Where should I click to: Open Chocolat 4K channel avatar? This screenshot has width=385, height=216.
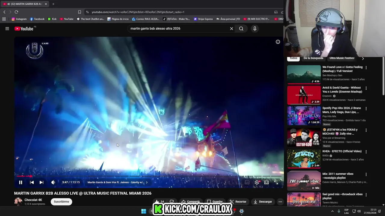pos(18,202)
